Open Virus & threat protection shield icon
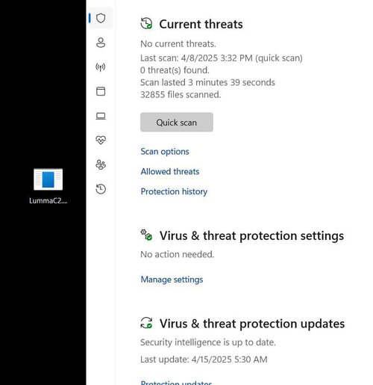 (x=101, y=18)
